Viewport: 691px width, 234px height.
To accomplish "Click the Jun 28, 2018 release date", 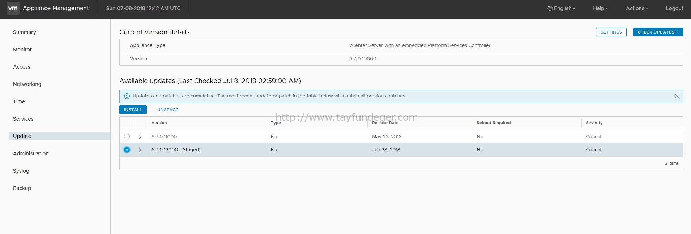I will [386, 150].
